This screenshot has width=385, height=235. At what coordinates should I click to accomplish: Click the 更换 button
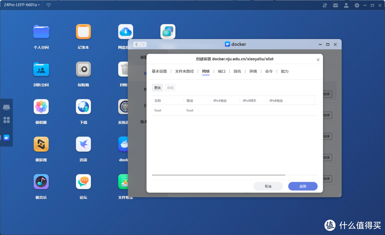click(x=158, y=88)
